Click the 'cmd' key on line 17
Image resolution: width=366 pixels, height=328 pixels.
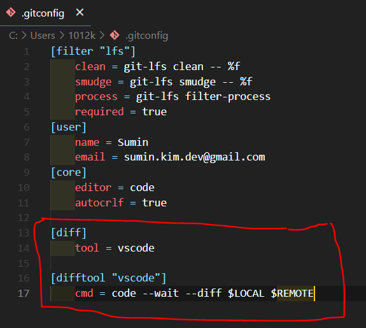84,294
